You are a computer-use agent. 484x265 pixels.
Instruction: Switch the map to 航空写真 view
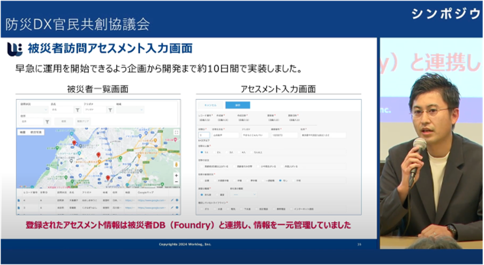click(x=36, y=132)
